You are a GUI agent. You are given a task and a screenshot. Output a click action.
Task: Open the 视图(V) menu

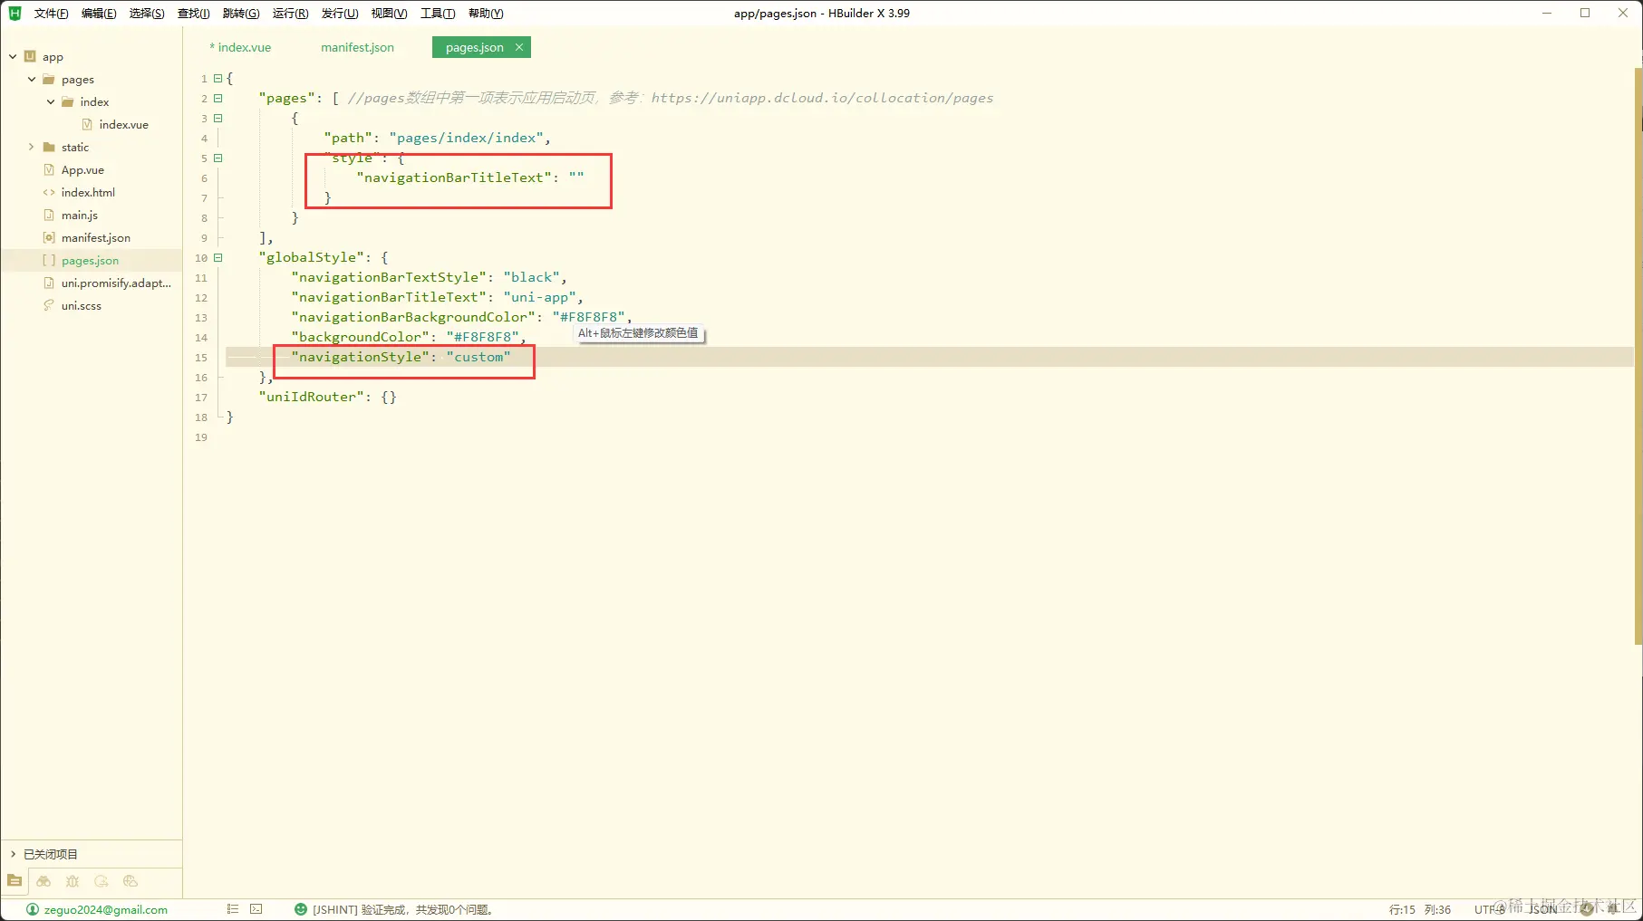coord(389,14)
